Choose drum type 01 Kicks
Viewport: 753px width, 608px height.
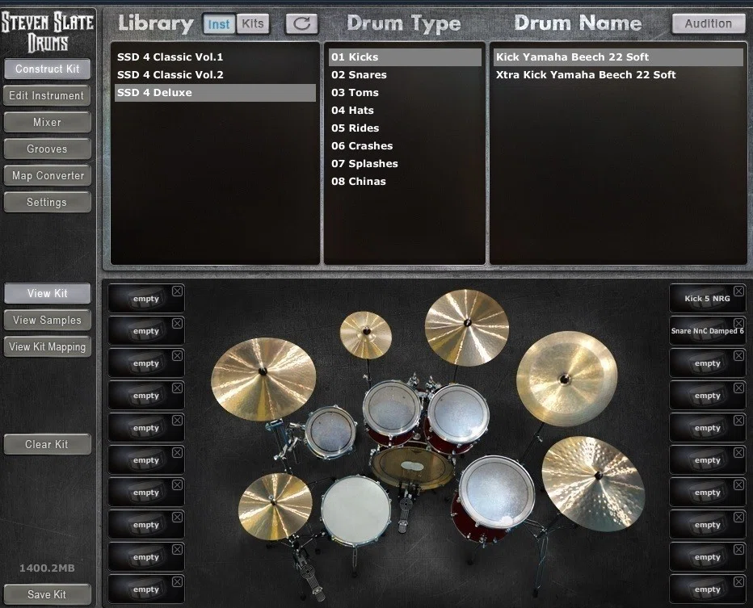coord(405,57)
